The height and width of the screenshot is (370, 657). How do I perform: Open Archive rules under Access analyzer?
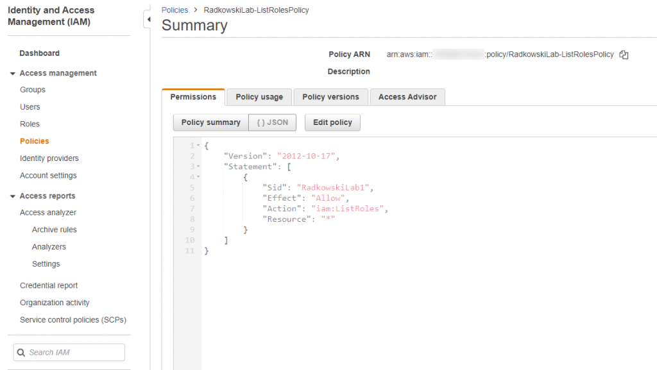click(x=54, y=230)
